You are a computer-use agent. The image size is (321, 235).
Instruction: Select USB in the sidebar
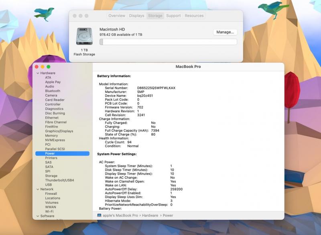tap(48, 185)
